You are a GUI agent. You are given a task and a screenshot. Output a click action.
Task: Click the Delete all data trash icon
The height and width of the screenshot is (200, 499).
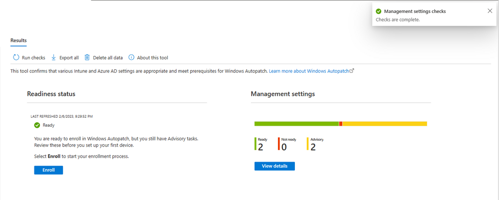tap(87, 57)
